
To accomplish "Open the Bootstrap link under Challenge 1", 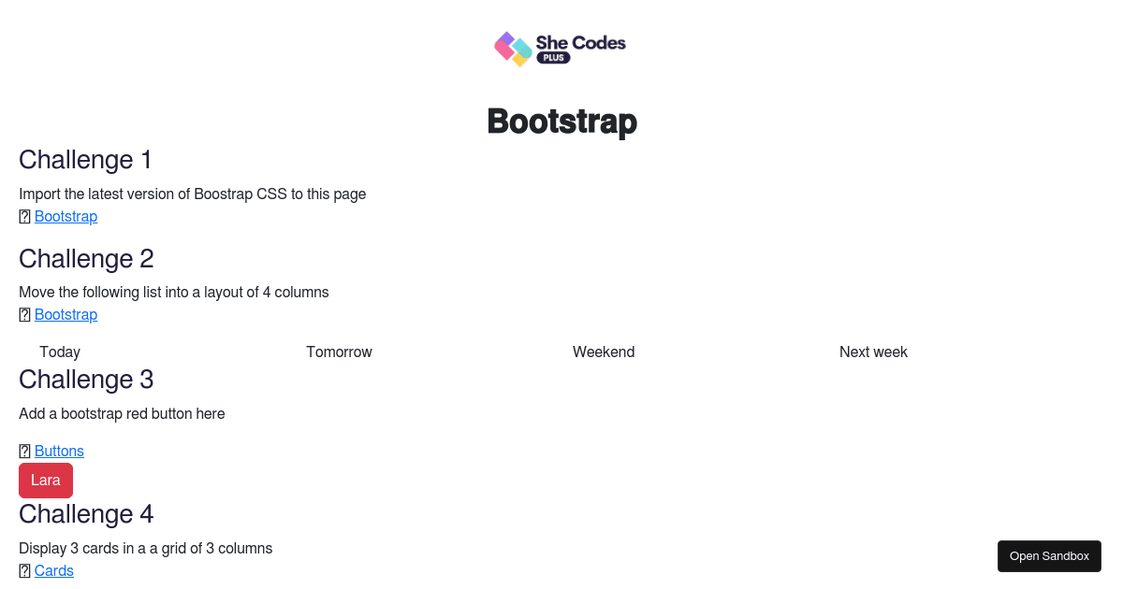I will pyautogui.click(x=66, y=216).
